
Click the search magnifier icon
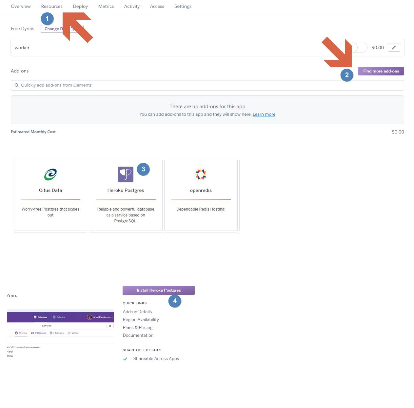[17, 85]
